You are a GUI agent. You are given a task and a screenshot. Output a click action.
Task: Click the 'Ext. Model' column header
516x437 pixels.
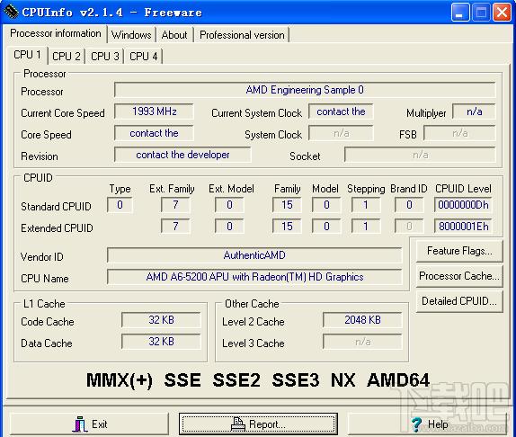(231, 189)
